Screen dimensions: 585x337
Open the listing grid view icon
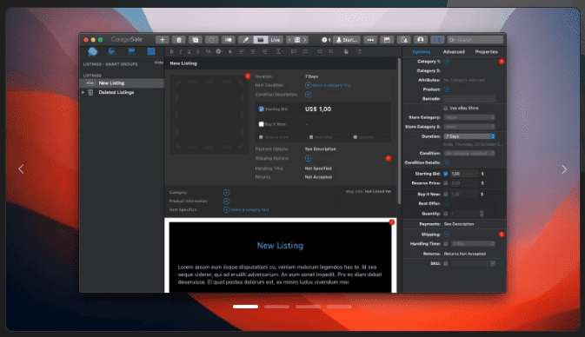[297, 40]
